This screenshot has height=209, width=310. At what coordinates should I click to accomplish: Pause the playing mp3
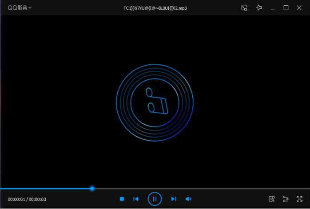(x=155, y=199)
